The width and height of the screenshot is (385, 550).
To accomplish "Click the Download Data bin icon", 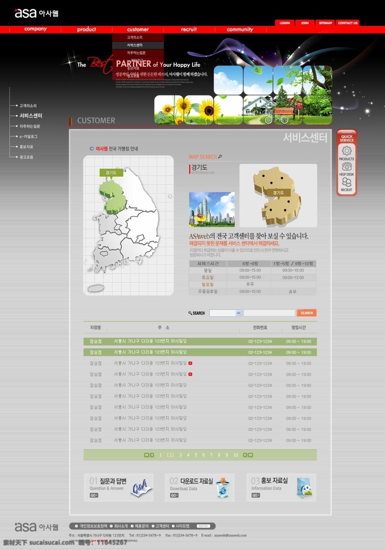I will pyautogui.click(x=223, y=488).
